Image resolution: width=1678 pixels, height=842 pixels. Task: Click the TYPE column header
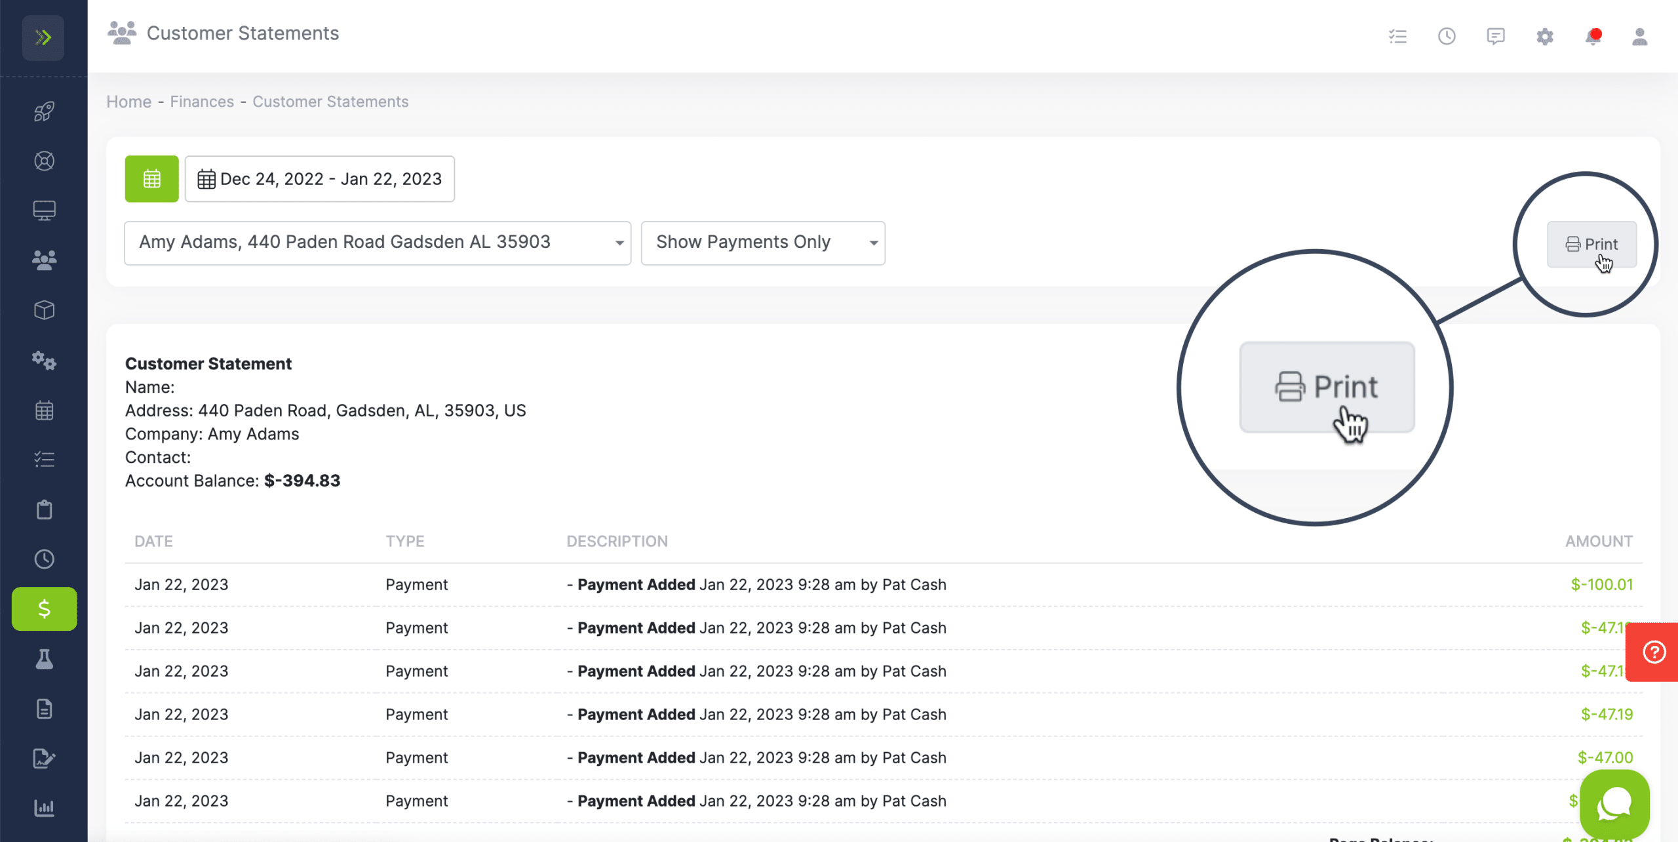405,541
